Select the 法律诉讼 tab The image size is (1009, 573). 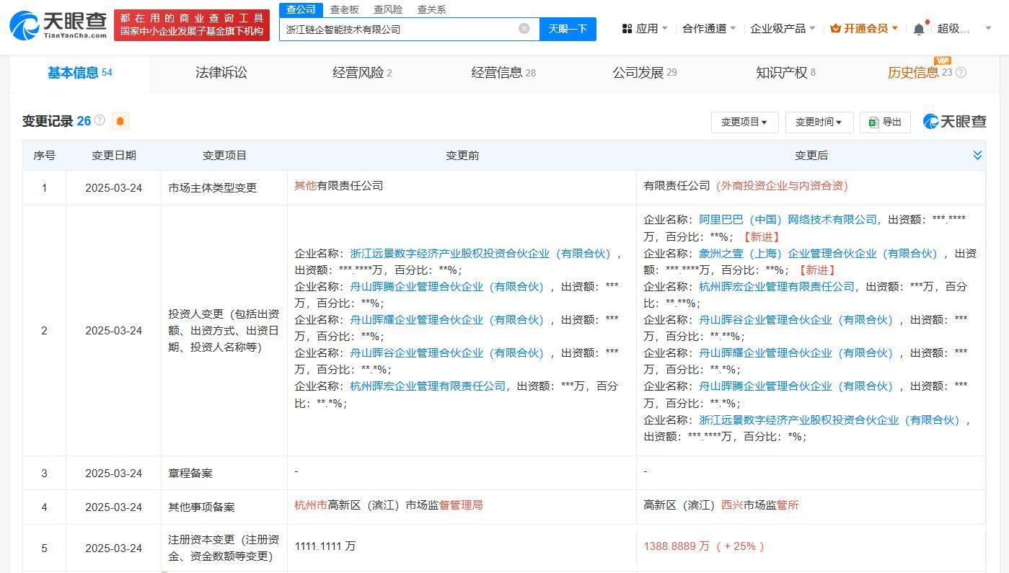click(x=221, y=73)
